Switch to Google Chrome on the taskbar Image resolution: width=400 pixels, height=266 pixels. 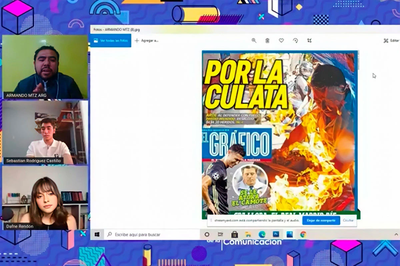click(x=303, y=234)
